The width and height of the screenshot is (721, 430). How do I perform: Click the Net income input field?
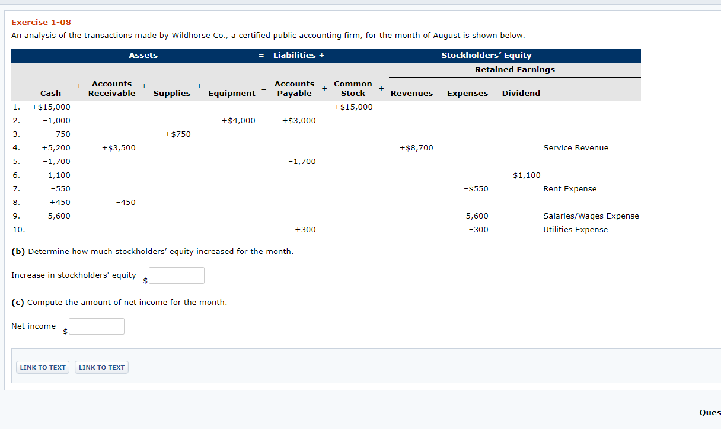[x=97, y=326]
